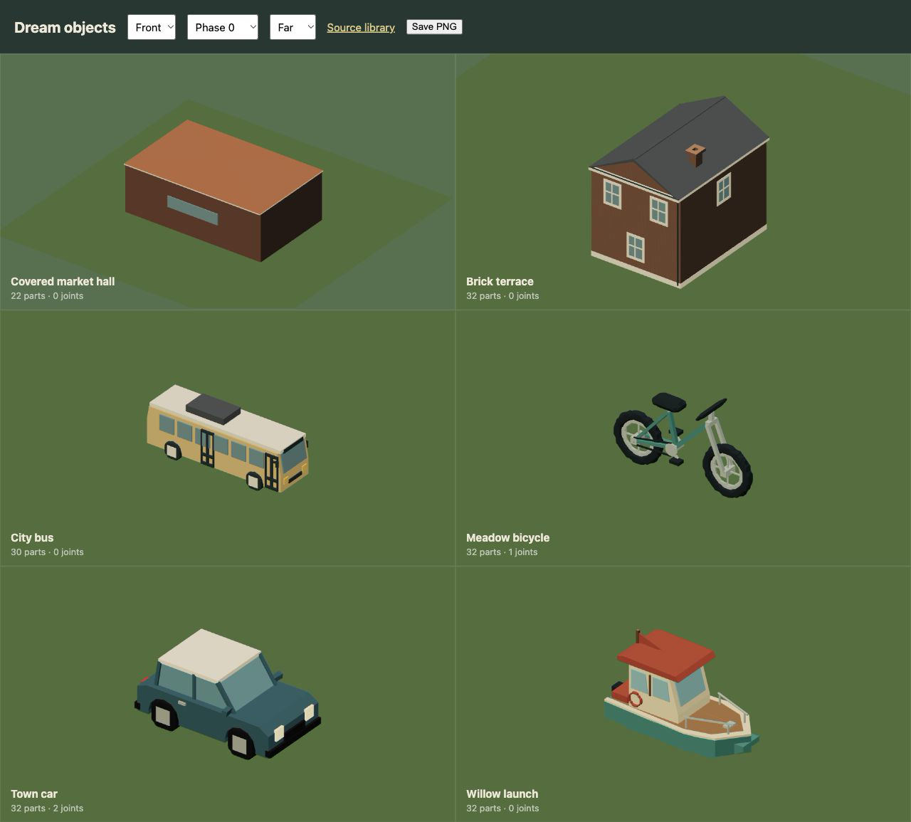The height and width of the screenshot is (822, 911).
Task: Select the Covered market hall model
Action: 223,190
